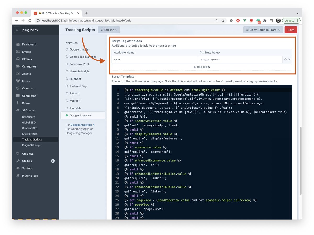Open Copy Settings From dropdown
The height and width of the screenshot is (235, 314).
[x=263, y=30]
